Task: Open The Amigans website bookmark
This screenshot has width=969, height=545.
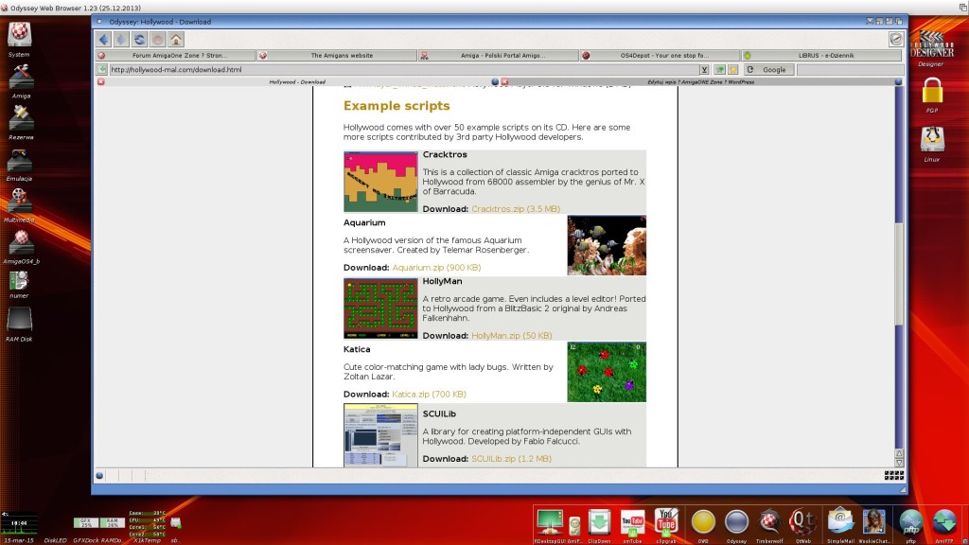Action: click(337, 55)
